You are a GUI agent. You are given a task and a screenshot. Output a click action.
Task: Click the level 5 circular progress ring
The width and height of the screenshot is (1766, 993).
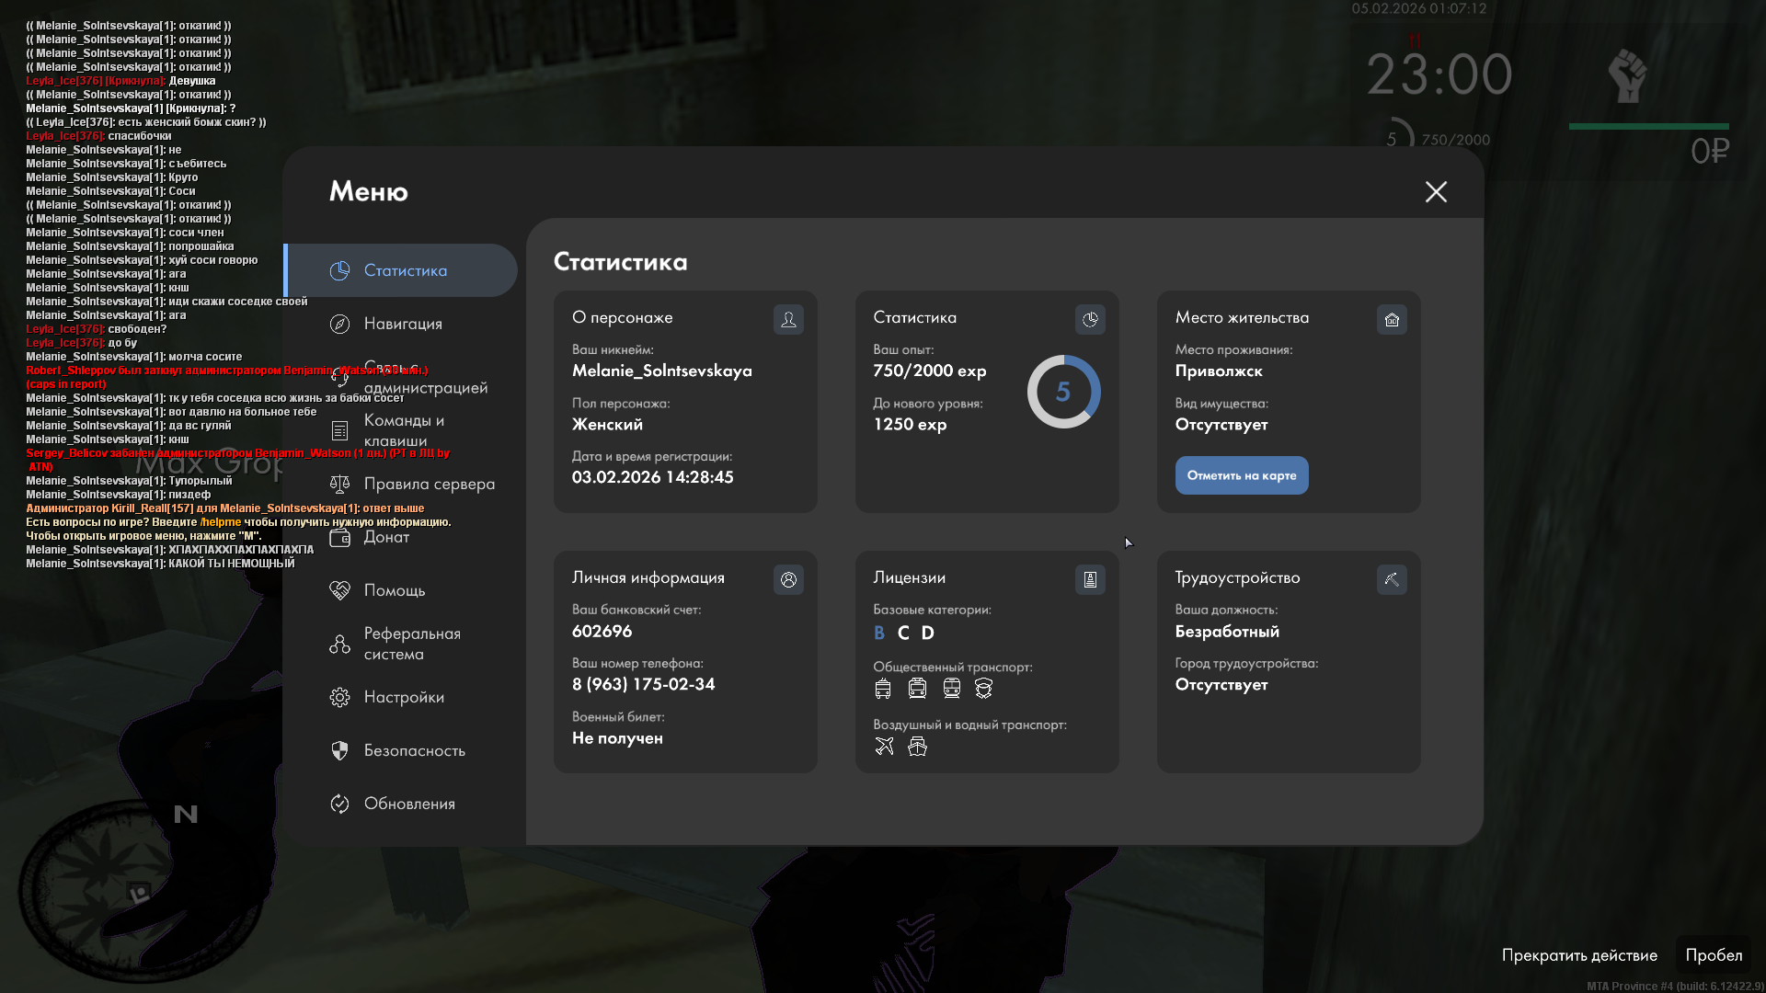(x=1063, y=392)
